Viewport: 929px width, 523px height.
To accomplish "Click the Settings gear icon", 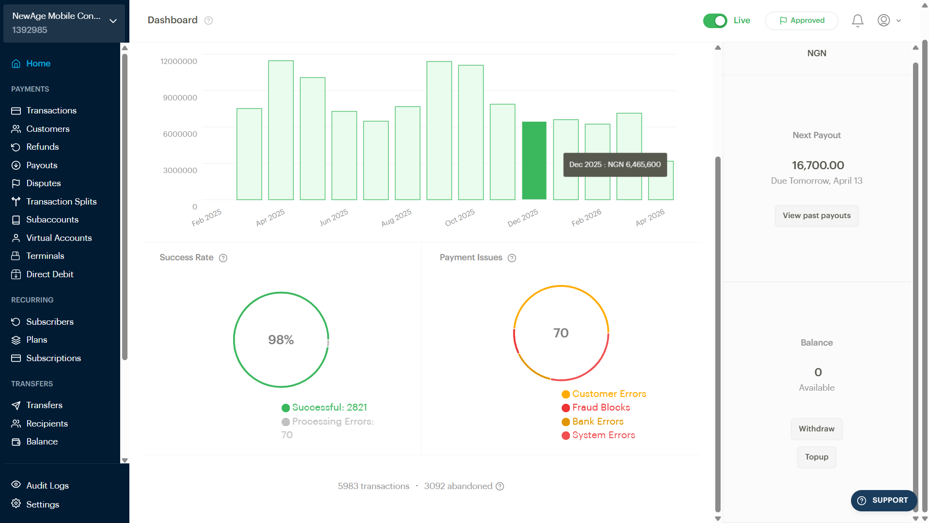I will tap(16, 504).
